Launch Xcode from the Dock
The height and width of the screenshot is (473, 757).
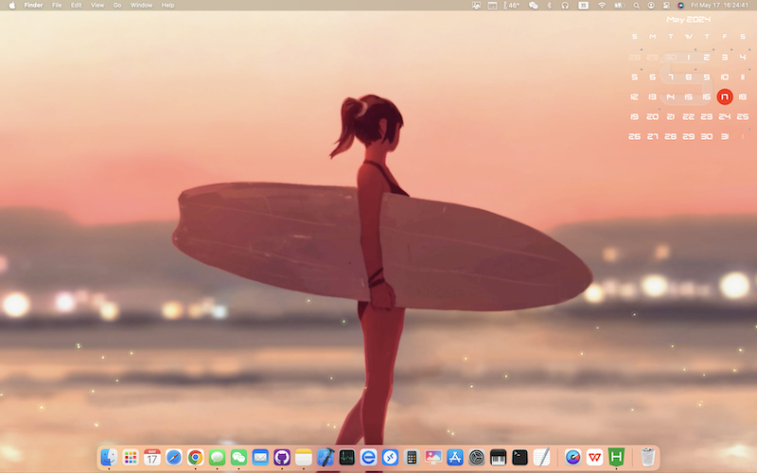click(326, 457)
